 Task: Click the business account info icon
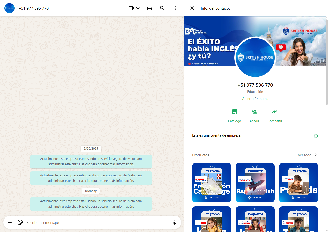(x=316, y=136)
